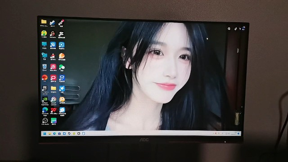Launch Ubisoft Connect from desktop
Screen dimensions: 288x162
click(54, 99)
